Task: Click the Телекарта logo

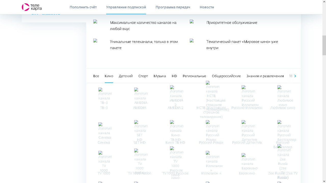Action: click(32, 7)
